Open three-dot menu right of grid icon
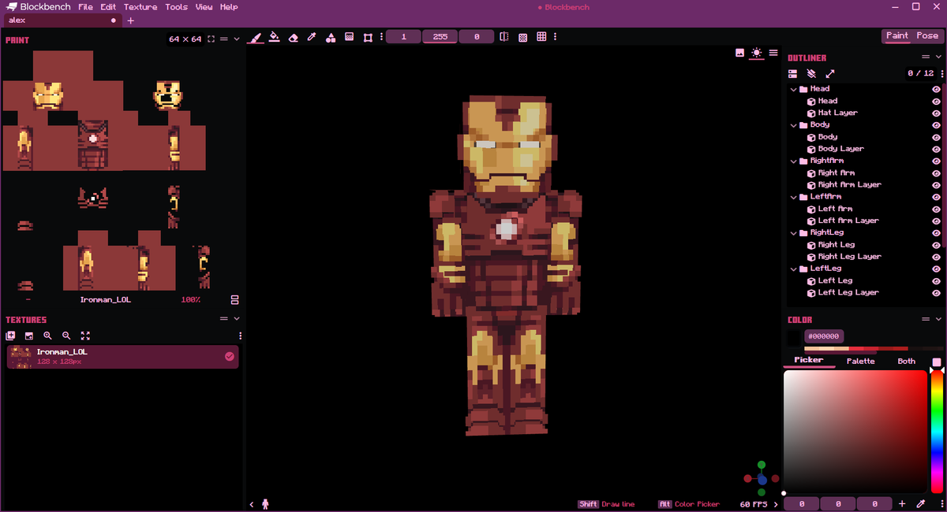The height and width of the screenshot is (512, 947). click(556, 37)
